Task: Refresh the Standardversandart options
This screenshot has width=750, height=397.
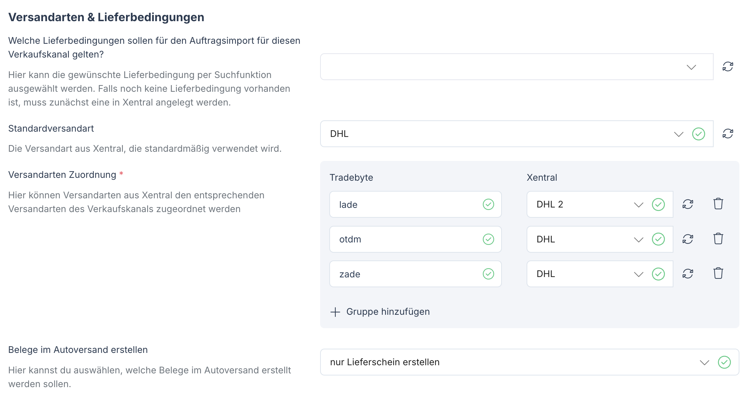Action: pyautogui.click(x=728, y=134)
